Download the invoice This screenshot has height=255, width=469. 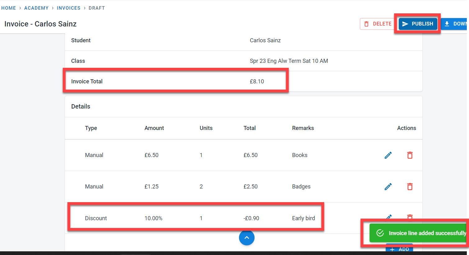pyautogui.click(x=456, y=24)
